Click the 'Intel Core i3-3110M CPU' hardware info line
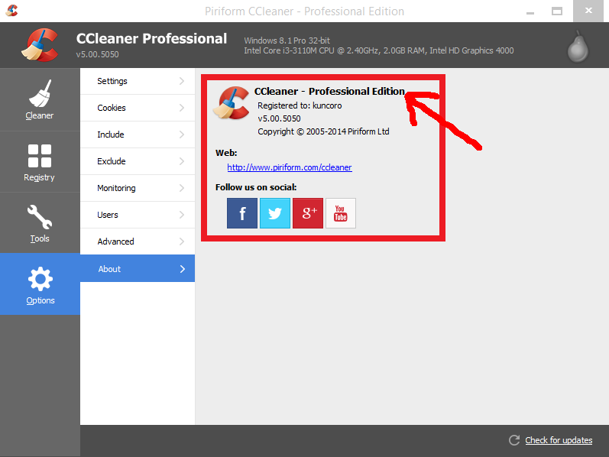The width and height of the screenshot is (609, 457). click(x=379, y=50)
